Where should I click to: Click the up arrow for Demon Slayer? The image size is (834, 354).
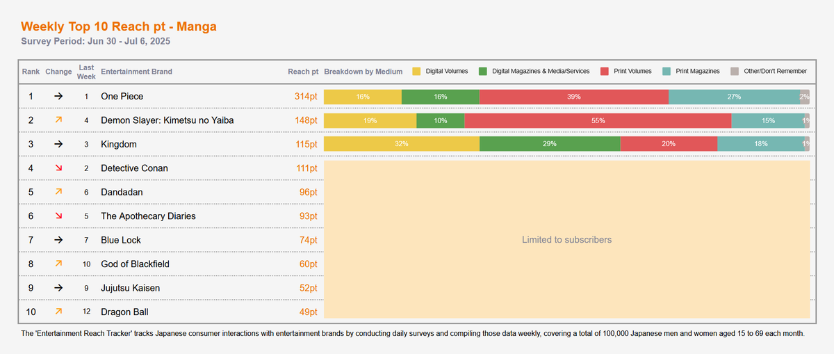(x=58, y=120)
